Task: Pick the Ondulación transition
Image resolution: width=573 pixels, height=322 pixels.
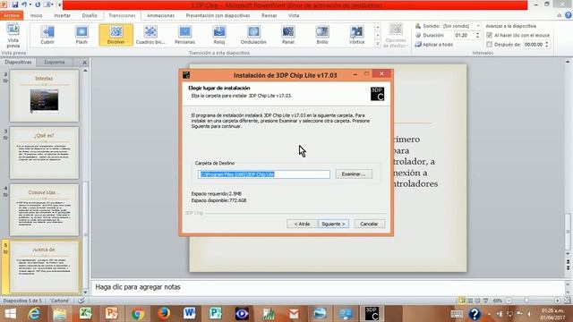Action: click(253, 35)
